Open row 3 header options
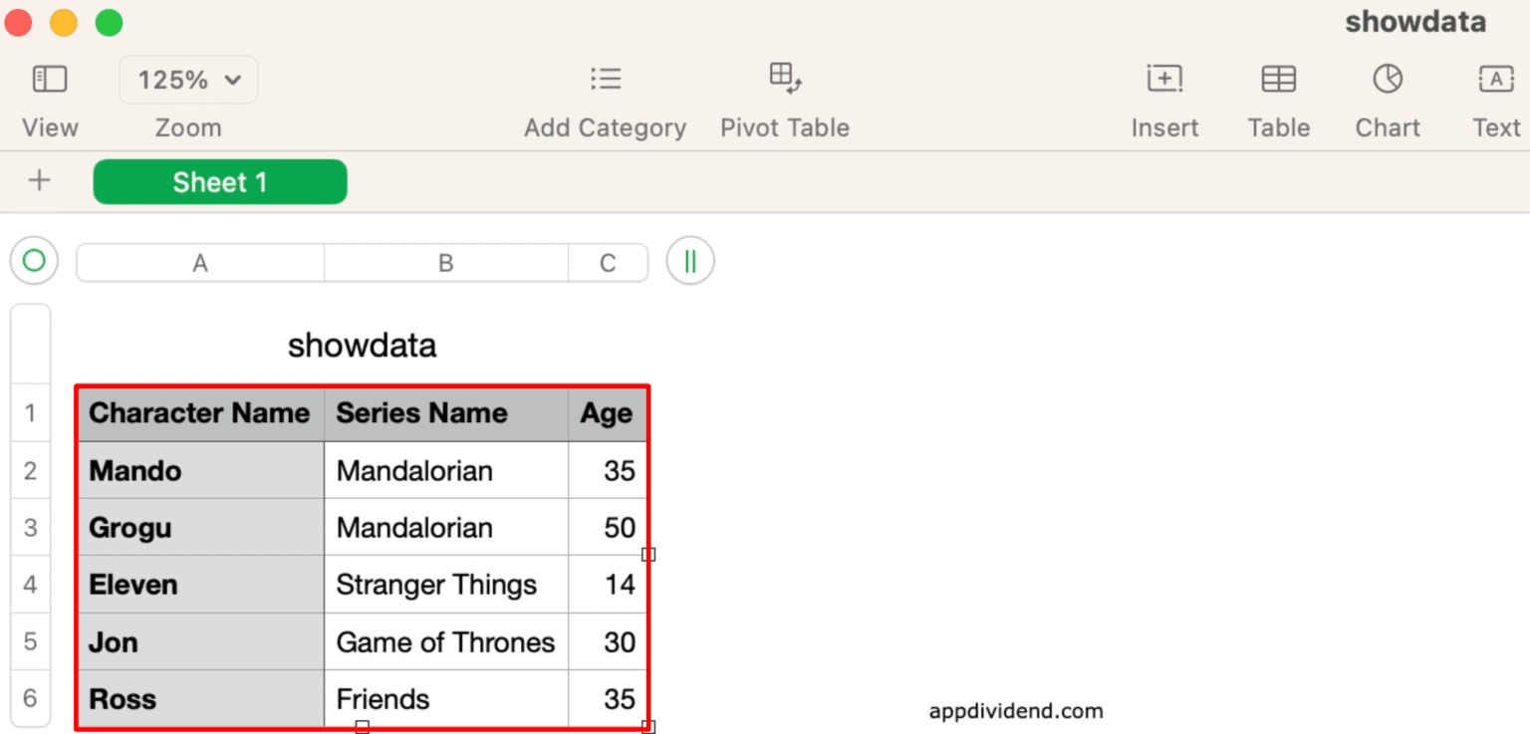The height and width of the screenshot is (734, 1530). [30, 527]
